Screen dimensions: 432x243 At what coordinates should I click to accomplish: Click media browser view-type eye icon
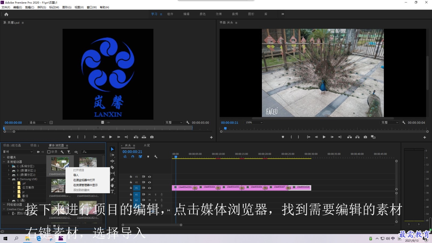(76, 152)
